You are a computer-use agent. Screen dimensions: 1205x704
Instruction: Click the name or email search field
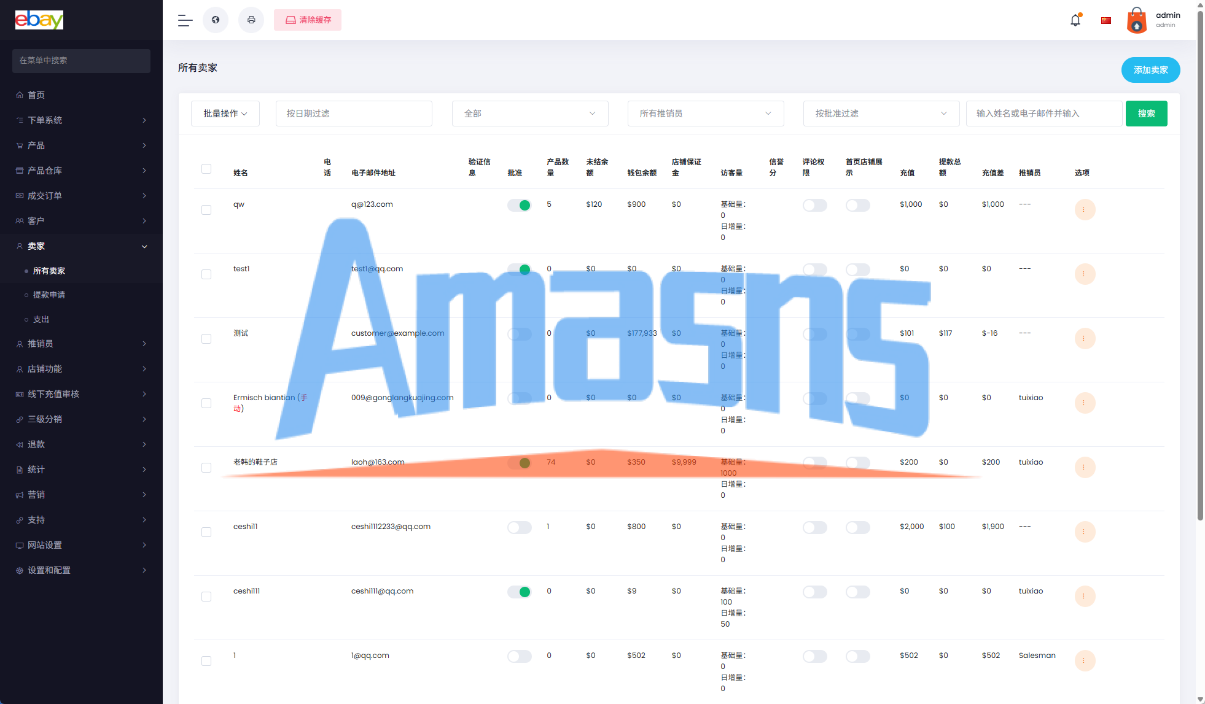[x=1043, y=114]
